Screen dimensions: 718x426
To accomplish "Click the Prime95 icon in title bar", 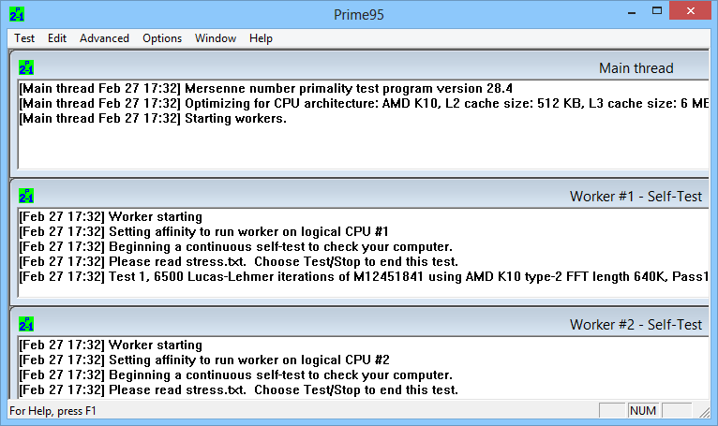I will (x=17, y=14).
